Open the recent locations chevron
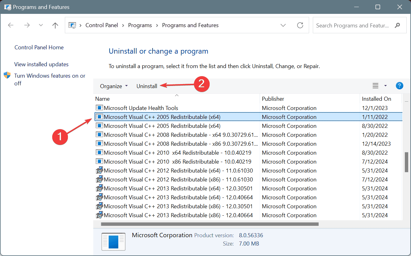Viewport: 411px width, 256px height. pyautogui.click(x=41, y=25)
